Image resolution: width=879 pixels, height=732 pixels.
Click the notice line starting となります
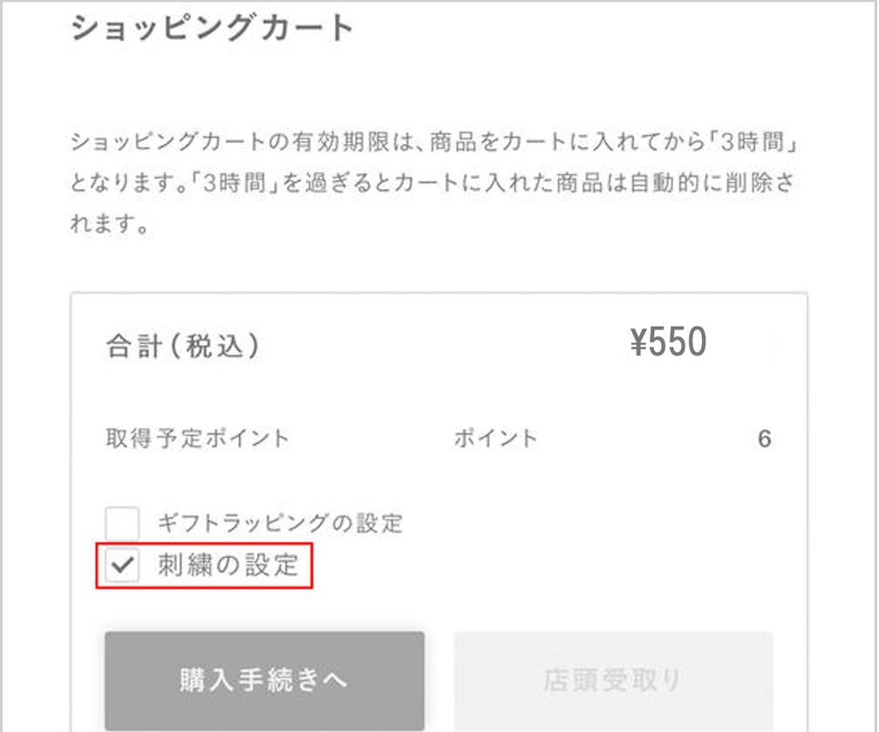click(433, 183)
